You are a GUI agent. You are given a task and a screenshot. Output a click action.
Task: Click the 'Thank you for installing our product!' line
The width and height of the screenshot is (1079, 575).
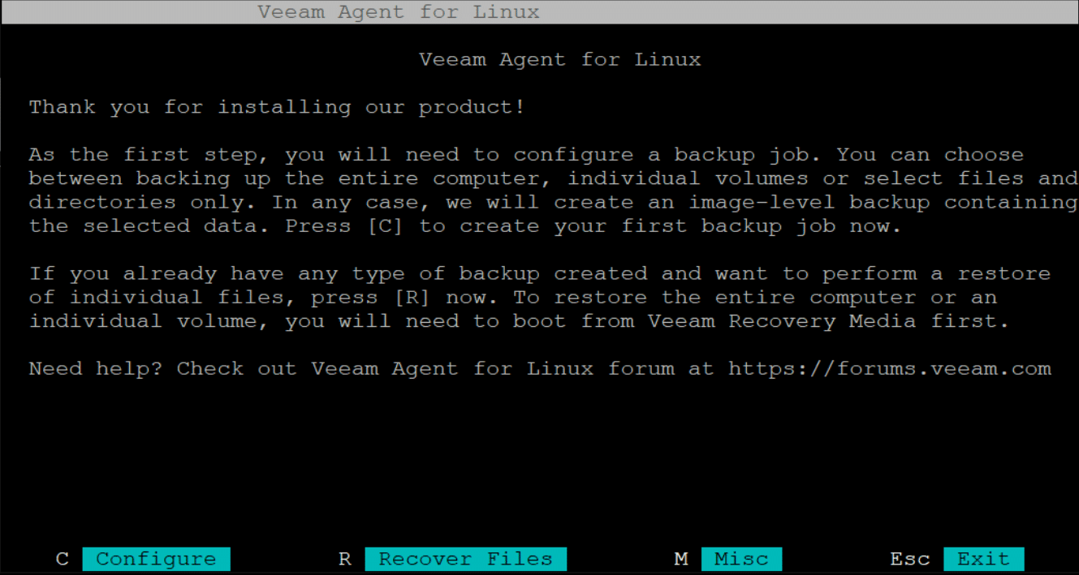pos(277,107)
